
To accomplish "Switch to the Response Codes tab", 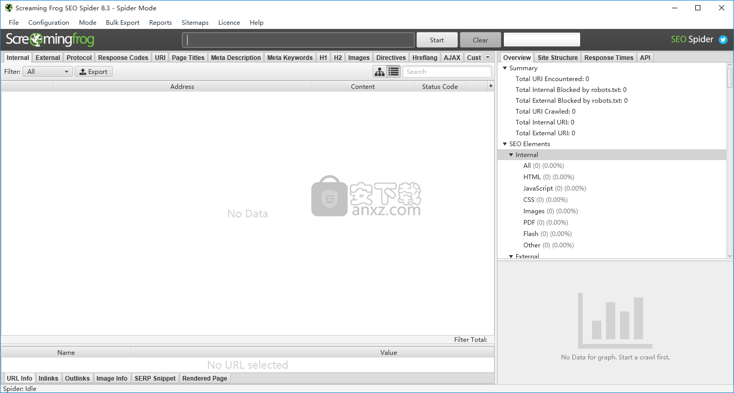I will coord(123,58).
